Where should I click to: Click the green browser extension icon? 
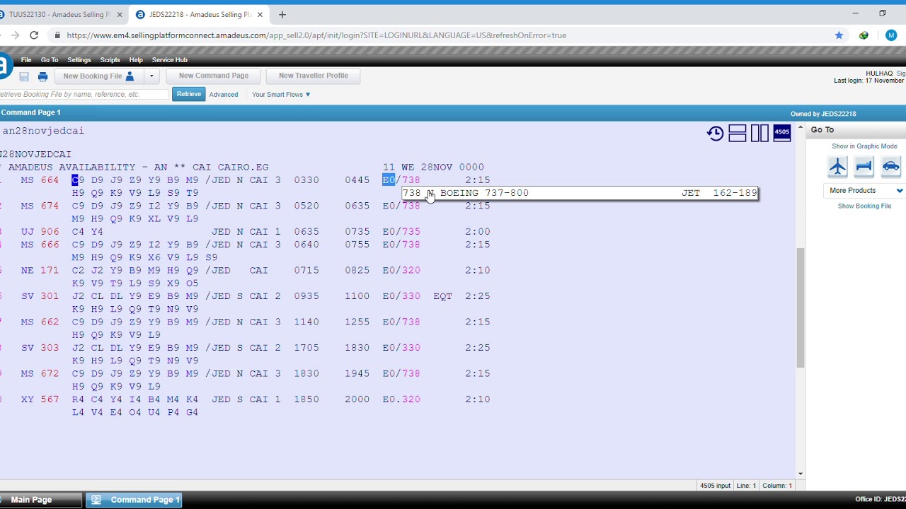(x=864, y=35)
